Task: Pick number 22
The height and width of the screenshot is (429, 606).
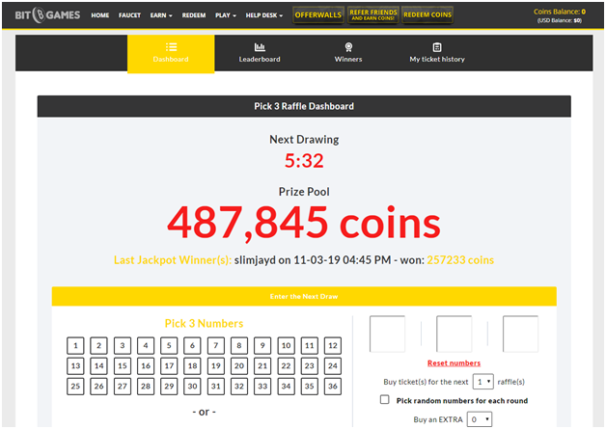Action: point(286,365)
